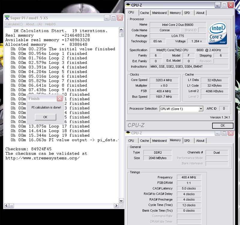Click the 'Checksum: 84924F45' line

tap(28, 149)
